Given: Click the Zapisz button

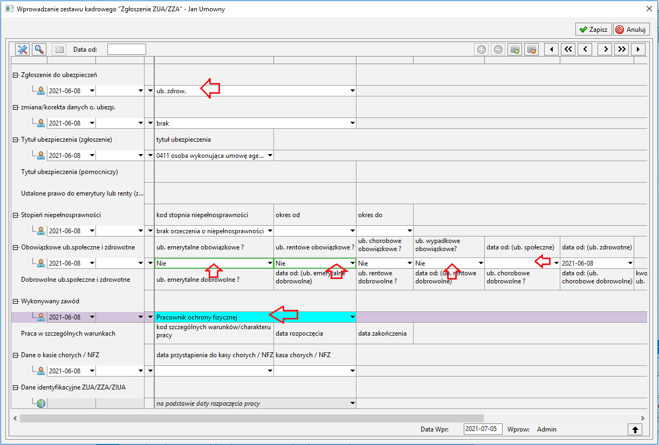Looking at the screenshot, I should [593, 30].
